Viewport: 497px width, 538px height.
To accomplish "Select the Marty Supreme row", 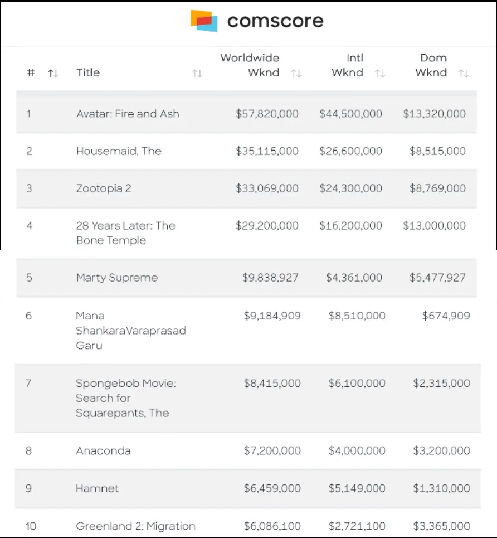I will click(x=117, y=278).
